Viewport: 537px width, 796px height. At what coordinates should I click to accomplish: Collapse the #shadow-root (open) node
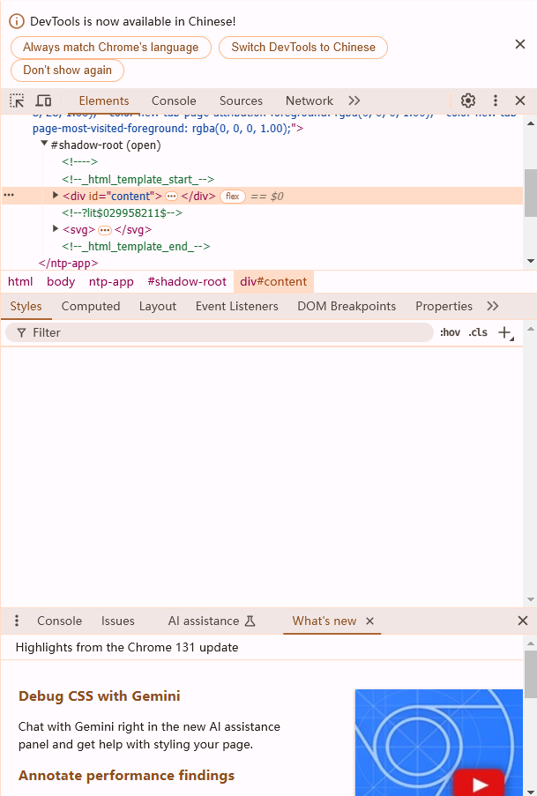(44, 145)
